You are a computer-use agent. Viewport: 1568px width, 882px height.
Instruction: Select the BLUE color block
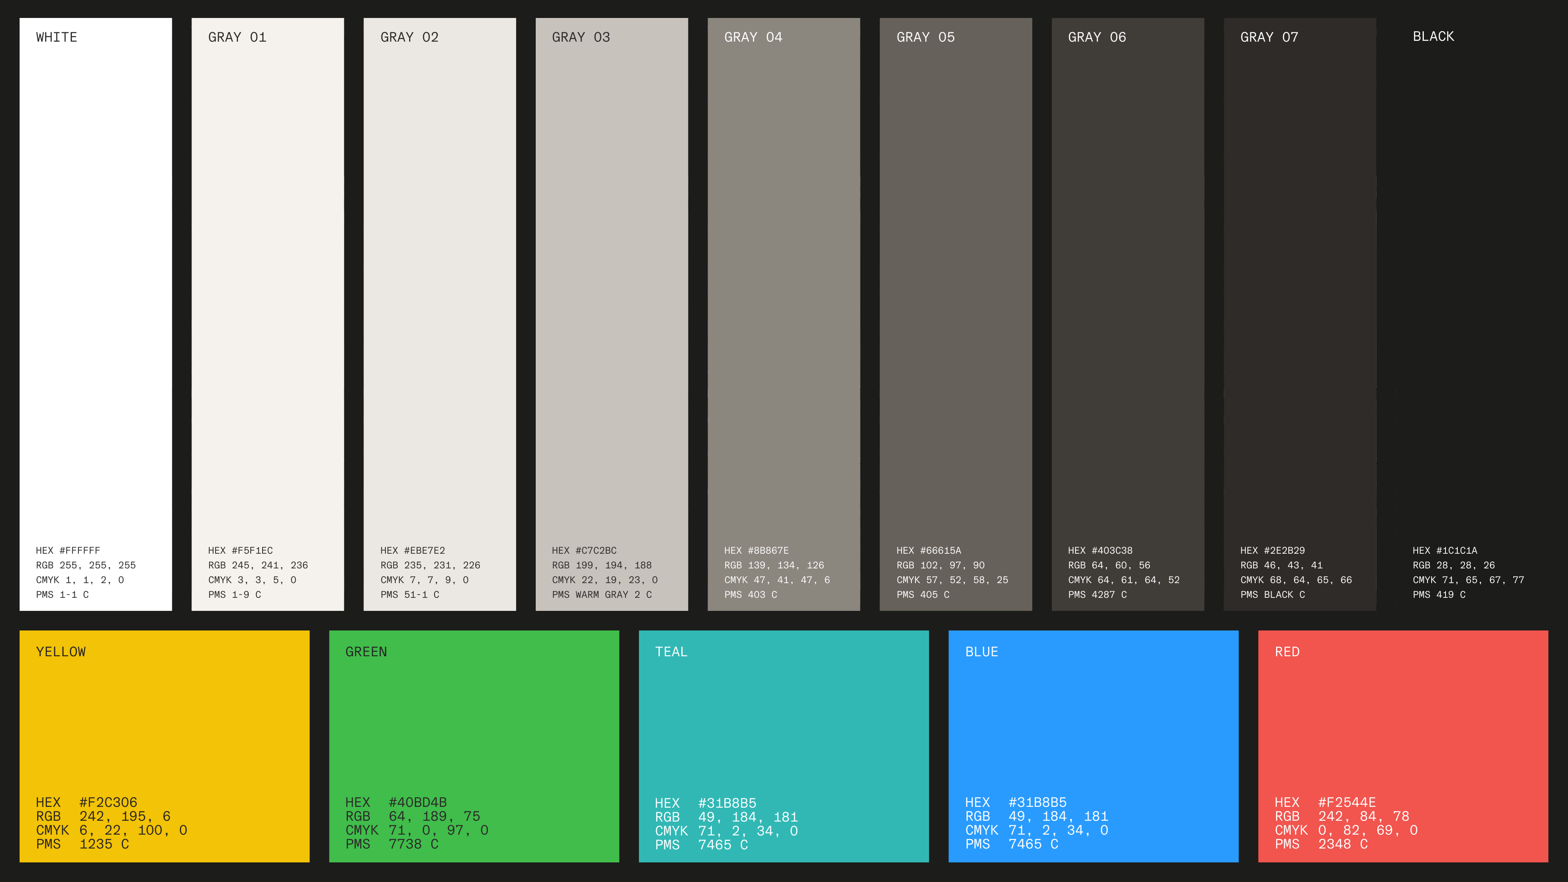tap(1093, 724)
